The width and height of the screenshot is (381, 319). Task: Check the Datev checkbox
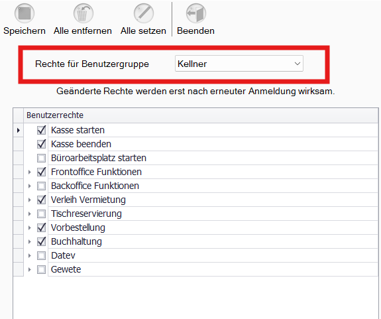point(41,255)
